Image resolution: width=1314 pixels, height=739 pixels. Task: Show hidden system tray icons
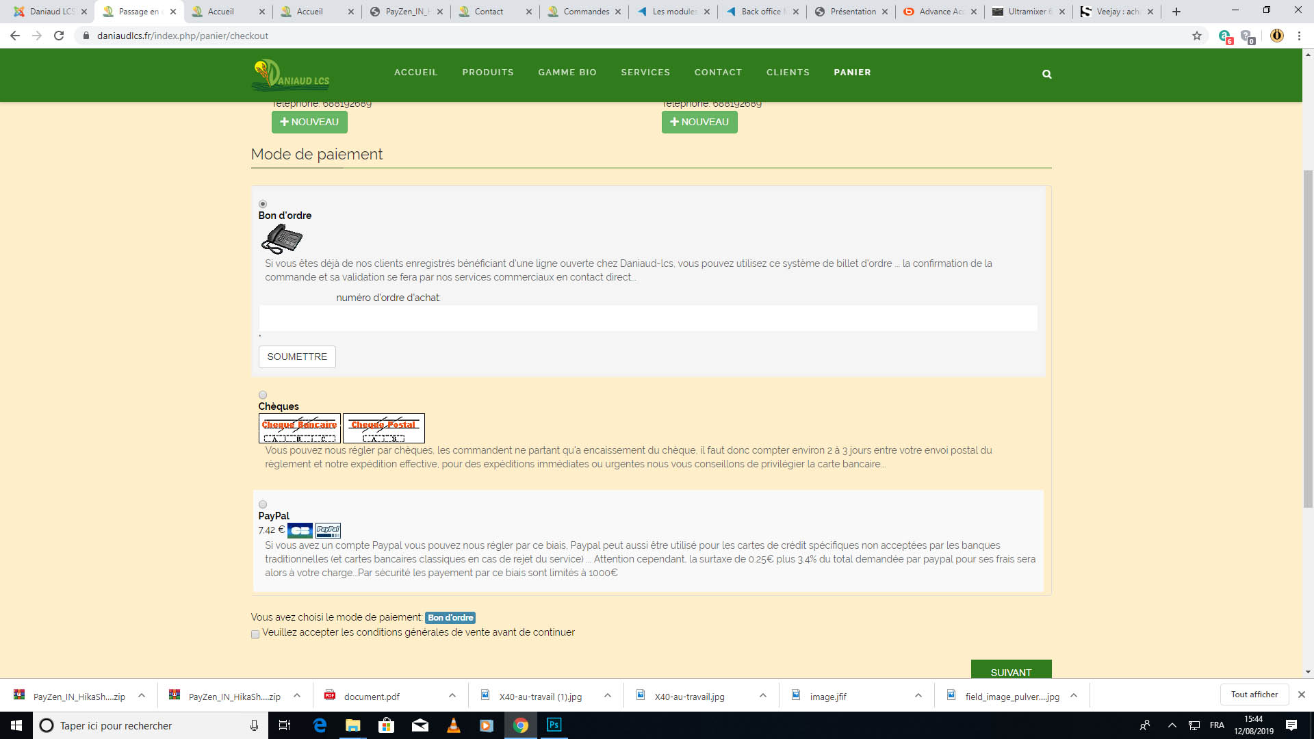(1172, 725)
